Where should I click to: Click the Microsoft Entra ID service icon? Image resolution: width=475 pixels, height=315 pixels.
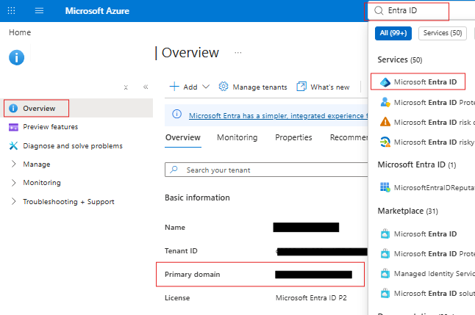pos(385,82)
